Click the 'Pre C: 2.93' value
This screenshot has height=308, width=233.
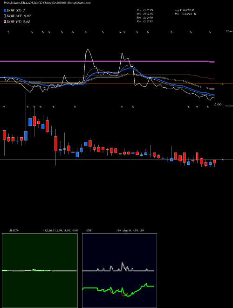point(145,21)
